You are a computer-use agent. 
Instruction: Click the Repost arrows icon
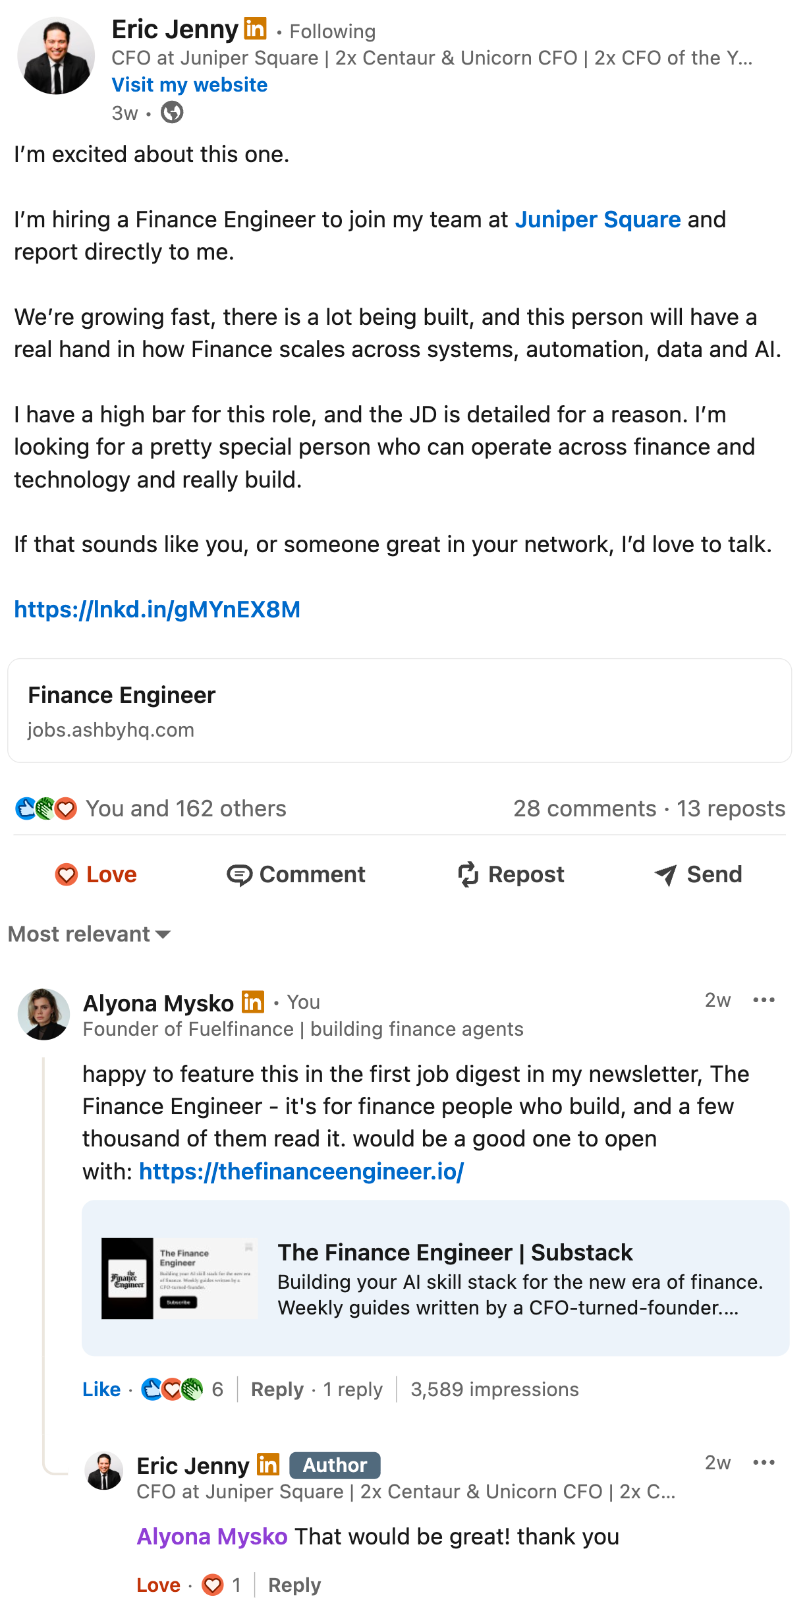[x=468, y=874]
